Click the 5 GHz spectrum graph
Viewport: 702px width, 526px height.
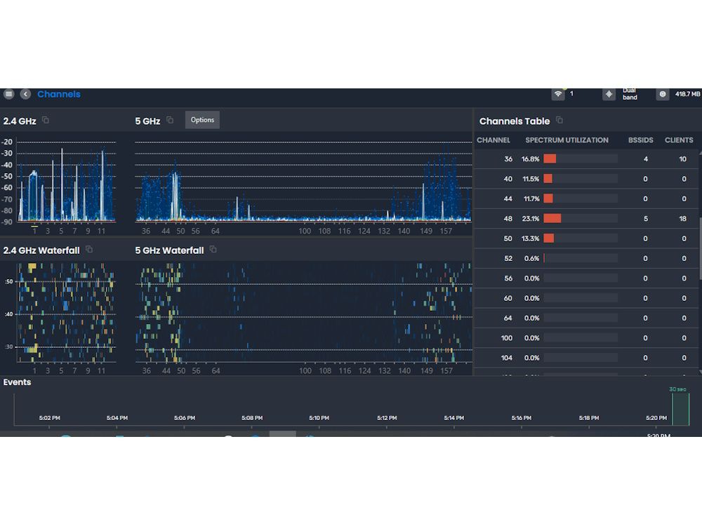pyautogui.click(x=303, y=183)
